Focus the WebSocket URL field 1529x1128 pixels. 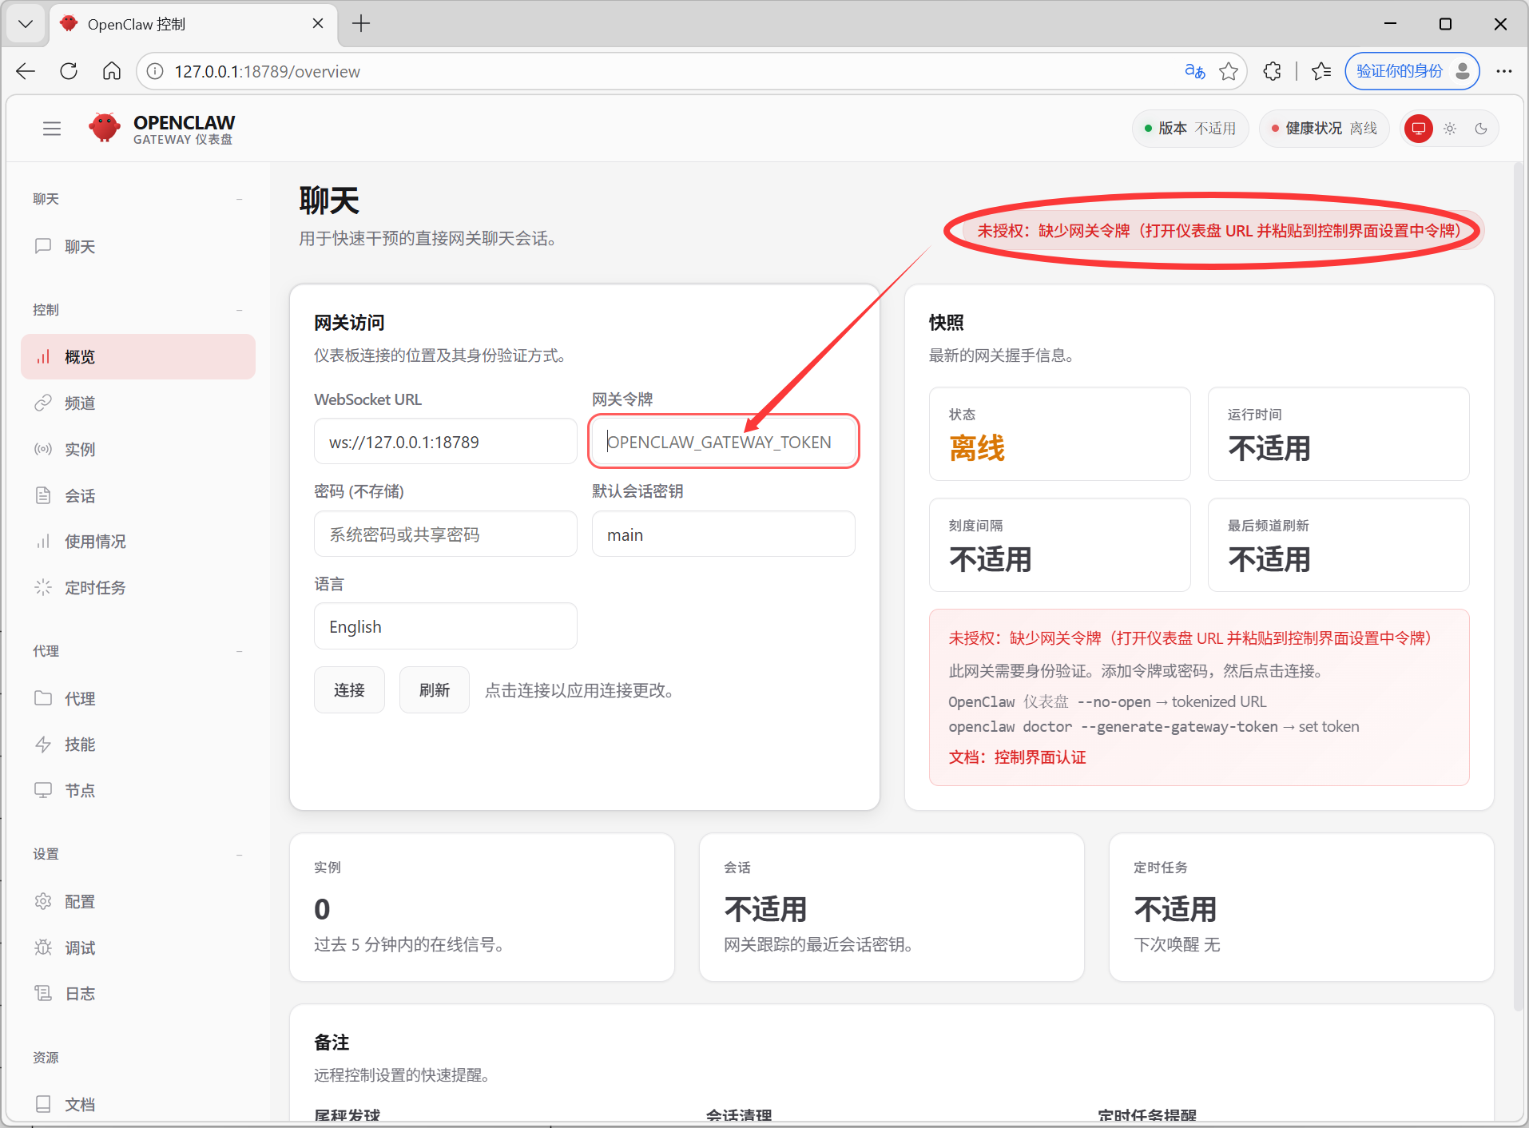[446, 442]
